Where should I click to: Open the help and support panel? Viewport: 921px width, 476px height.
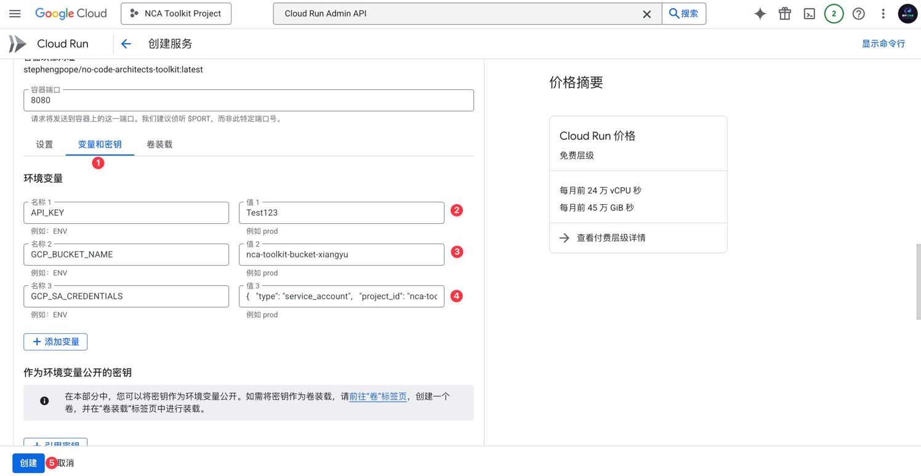pos(858,13)
